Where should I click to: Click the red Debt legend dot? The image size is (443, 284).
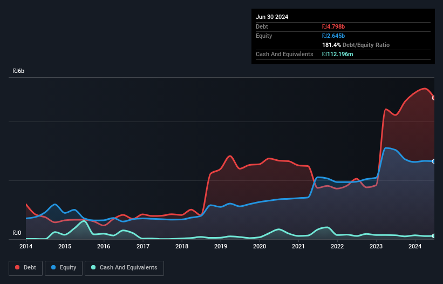click(17, 267)
